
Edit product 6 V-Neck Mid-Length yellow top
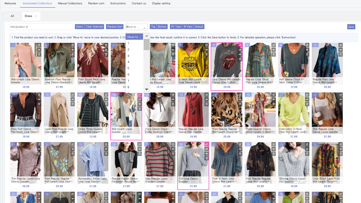click(x=206, y=45)
